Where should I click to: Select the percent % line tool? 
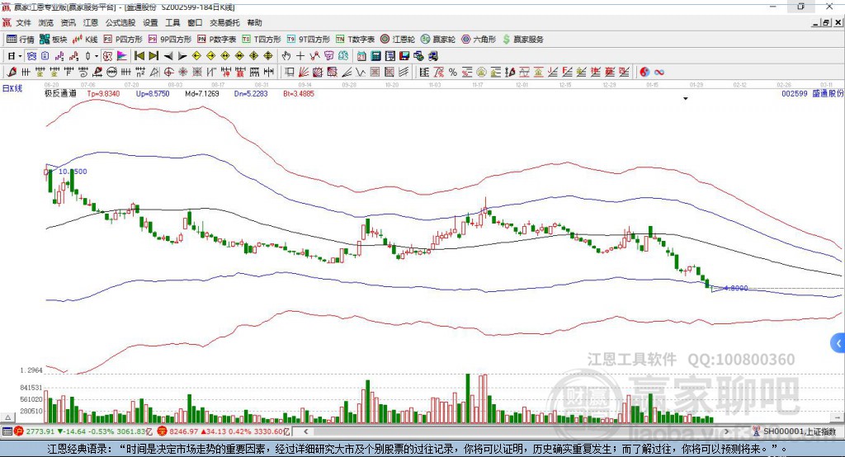pos(453,73)
